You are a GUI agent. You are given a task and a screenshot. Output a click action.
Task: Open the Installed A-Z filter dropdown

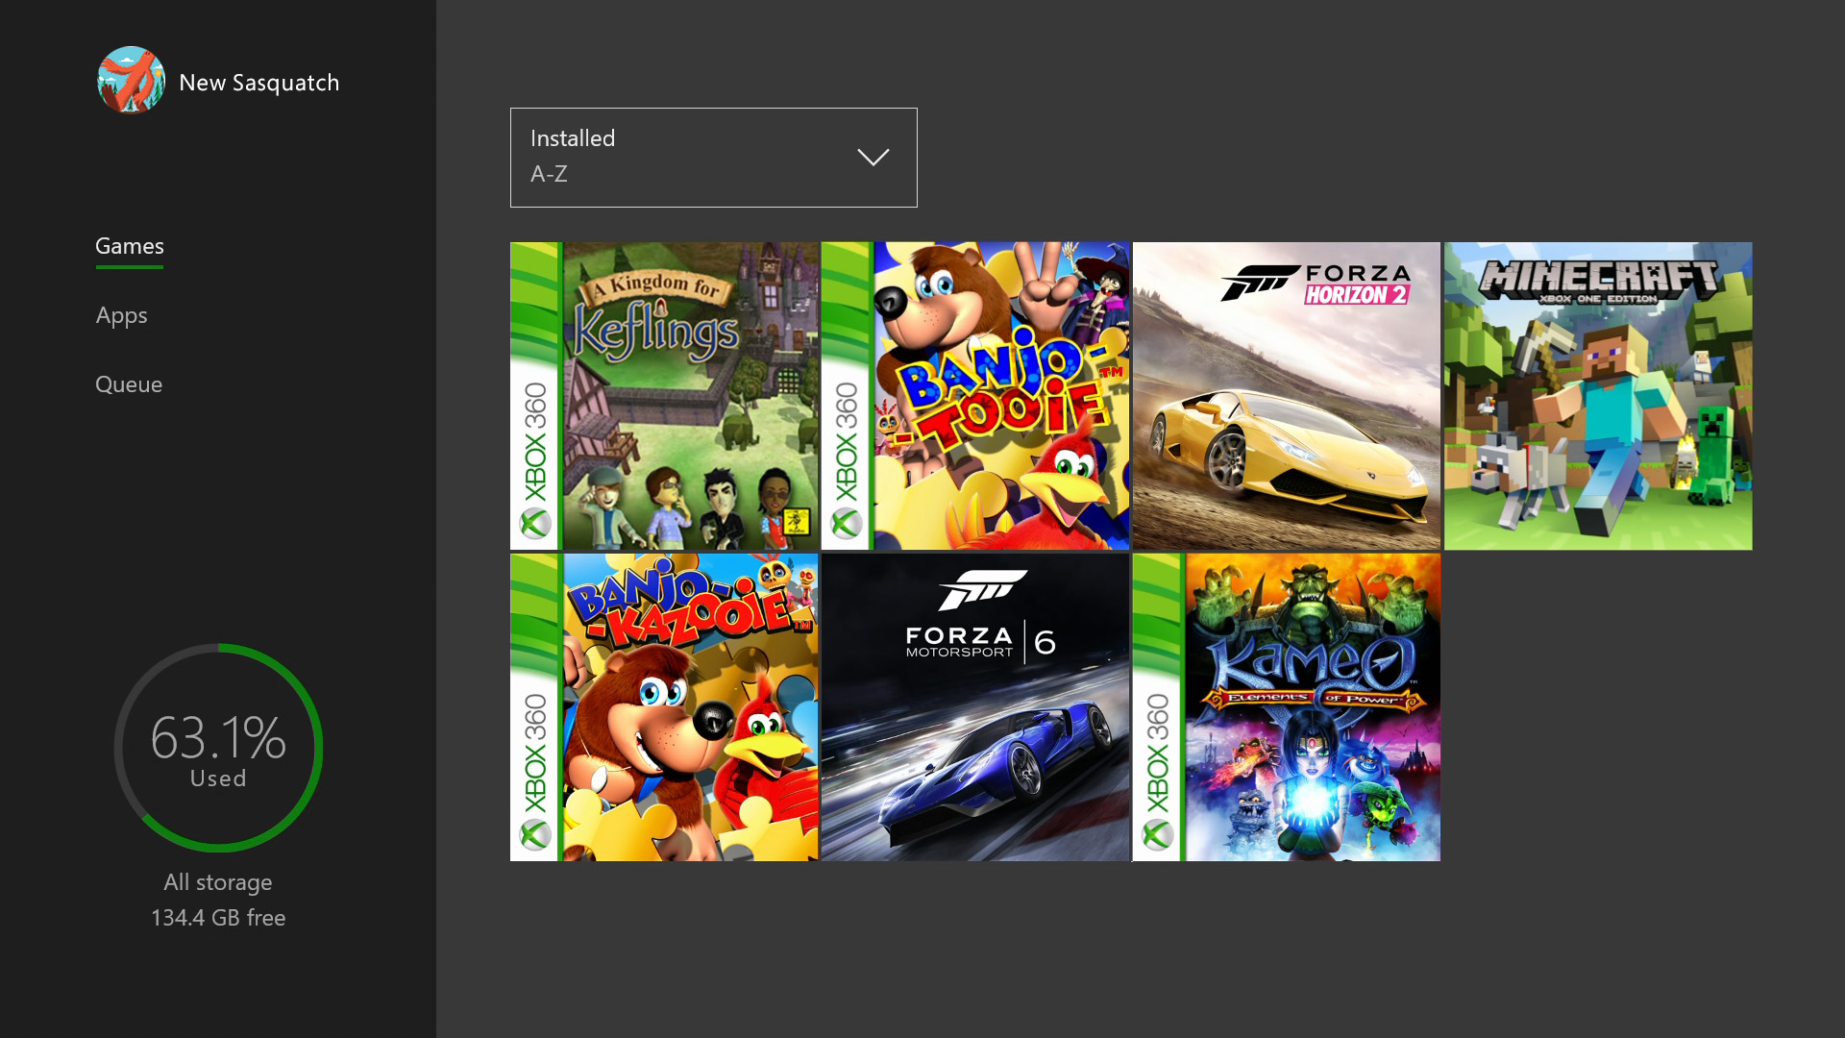712,158
